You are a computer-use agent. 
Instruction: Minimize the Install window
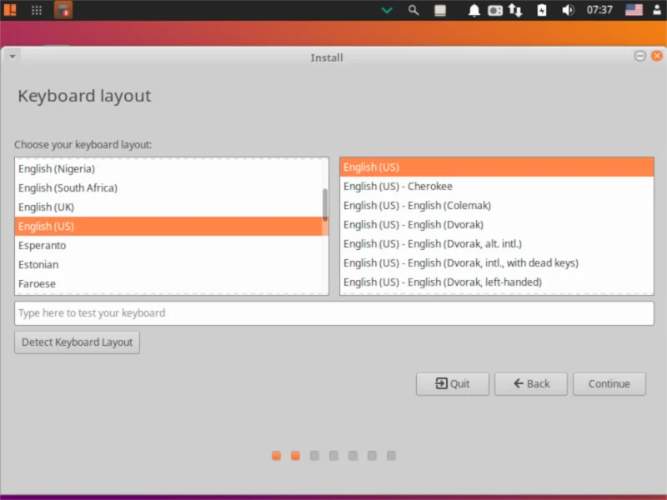coord(639,56)
